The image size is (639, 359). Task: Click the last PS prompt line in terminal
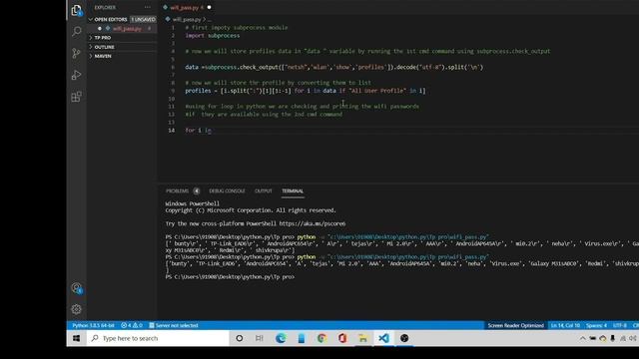(230, 277)
